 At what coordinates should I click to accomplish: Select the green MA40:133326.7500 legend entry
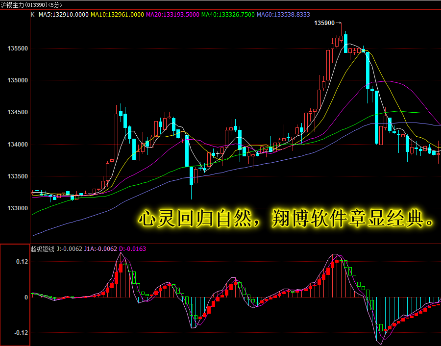click(228, 15)
